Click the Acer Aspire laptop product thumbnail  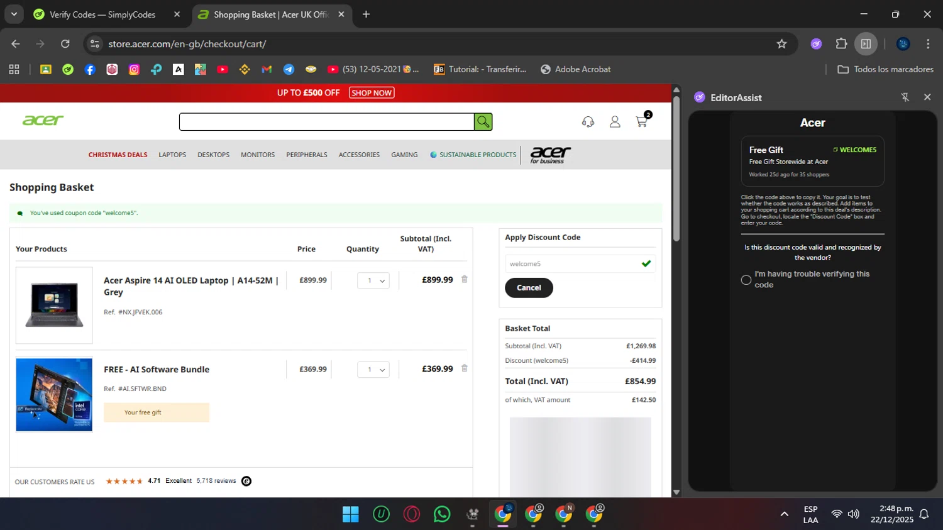coord(54,306)
